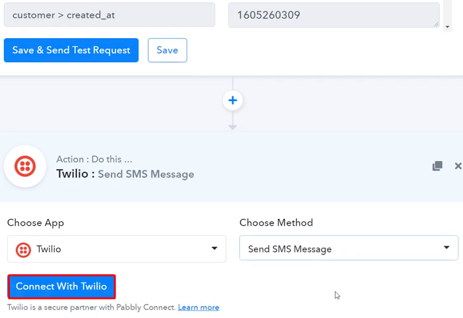Open the Choose Method dropdown showing Send SMS Message
This screenshot has height=318, width=463.
point(349,248)
